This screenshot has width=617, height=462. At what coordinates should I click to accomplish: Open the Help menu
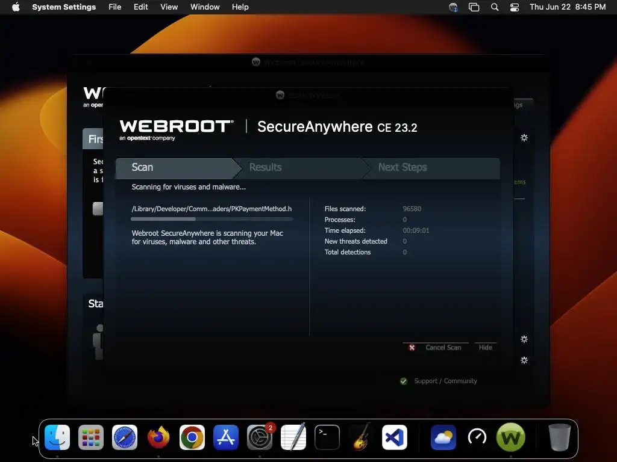[x=240, y=7]
